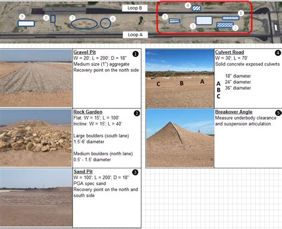Select text '0.5' - 1.5' diameter'

coord(92,159)
